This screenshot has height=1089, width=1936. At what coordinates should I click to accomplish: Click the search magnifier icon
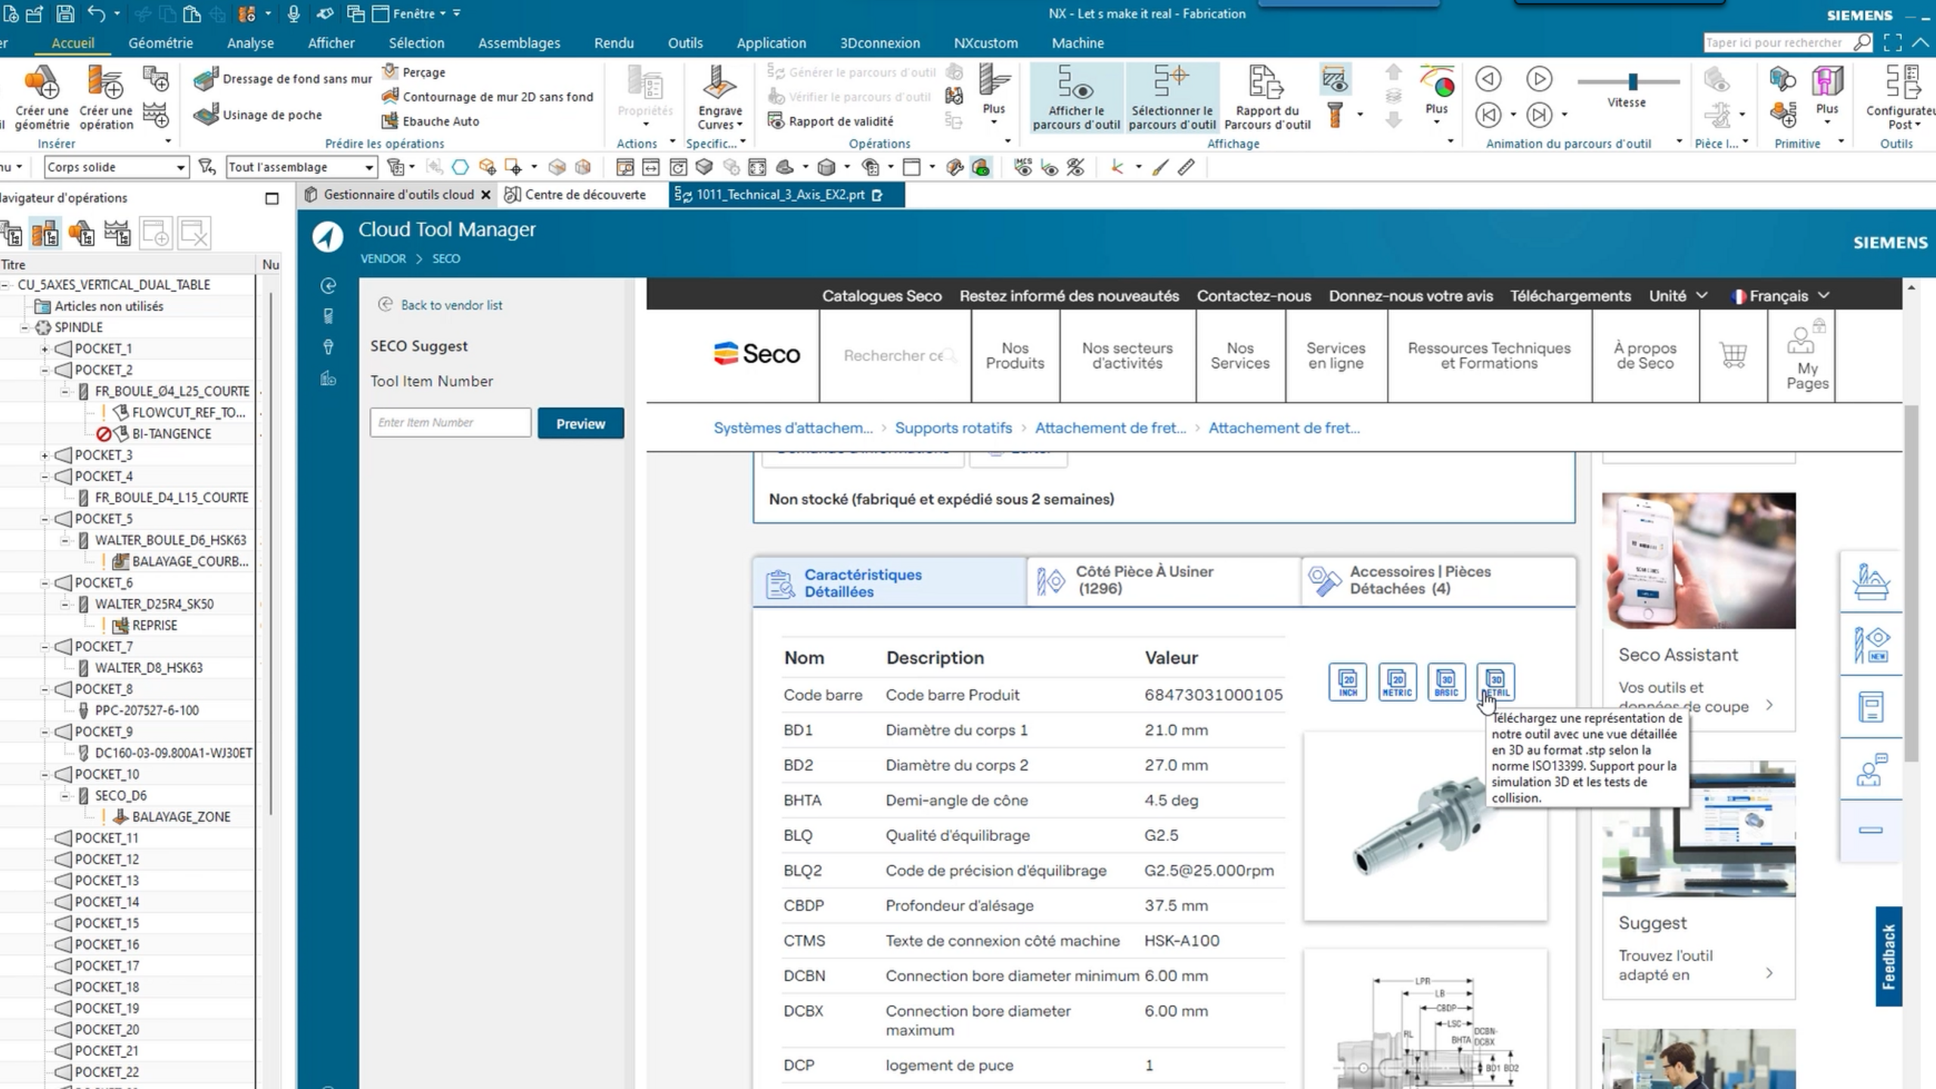pos(1862,43)
